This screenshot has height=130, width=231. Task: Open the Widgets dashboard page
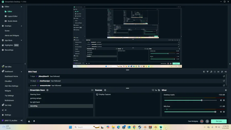click(x=8, y=91)
